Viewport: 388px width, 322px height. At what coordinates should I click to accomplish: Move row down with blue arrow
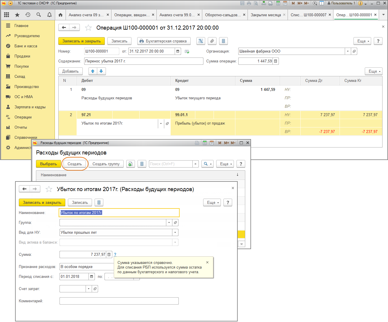tap(101, 71)
